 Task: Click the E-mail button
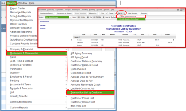click(111, 13)
